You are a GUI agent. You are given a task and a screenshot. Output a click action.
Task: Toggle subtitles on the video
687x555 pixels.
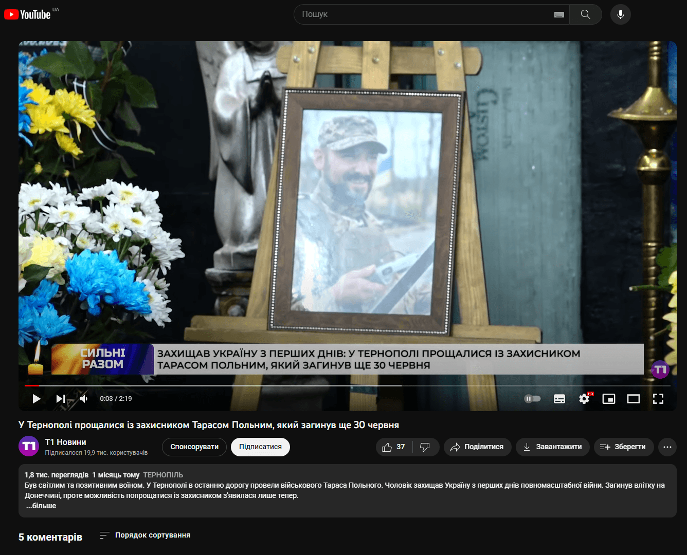pyautogui.click(x=559, y=399)
